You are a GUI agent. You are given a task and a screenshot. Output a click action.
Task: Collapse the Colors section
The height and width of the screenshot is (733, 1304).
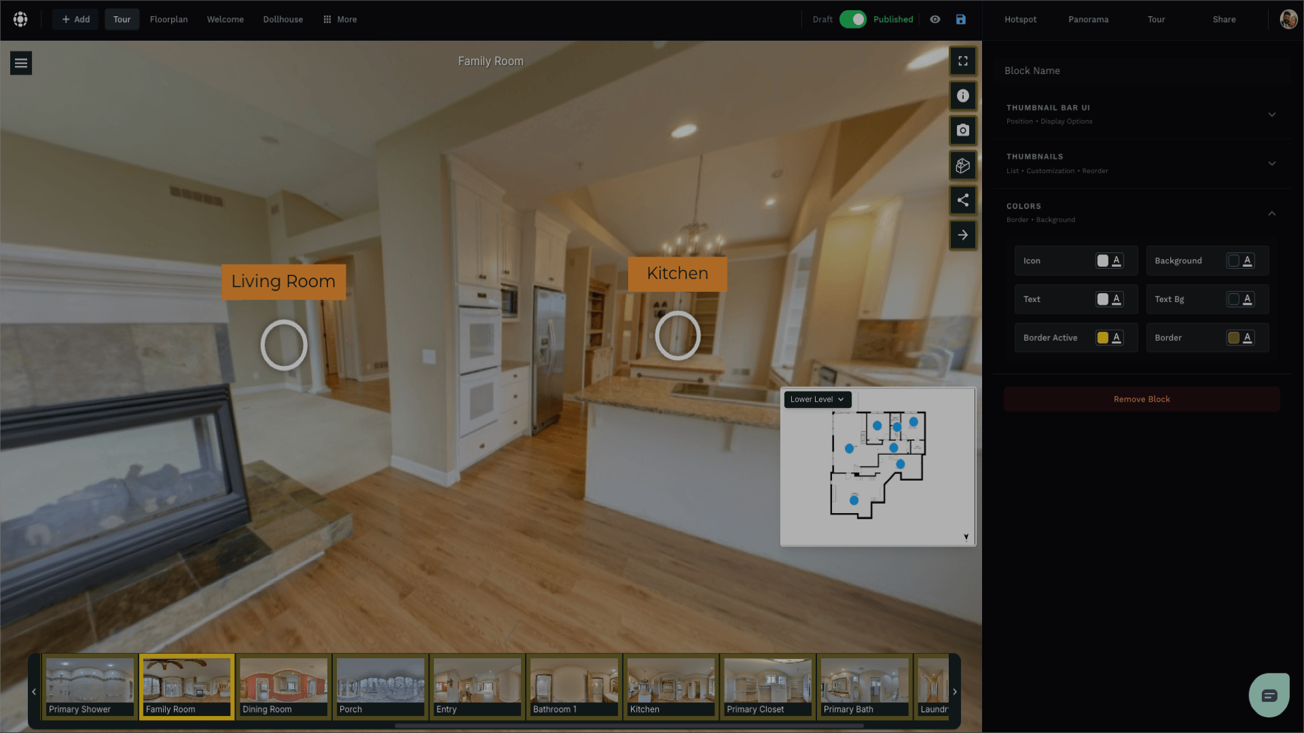[1142, 212]
